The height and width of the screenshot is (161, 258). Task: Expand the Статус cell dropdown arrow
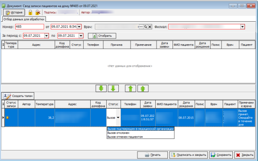(x=118, y=118)
